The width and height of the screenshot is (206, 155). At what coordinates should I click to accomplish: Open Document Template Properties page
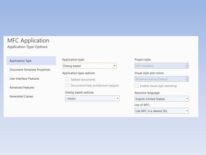click(x=30, y=70)
